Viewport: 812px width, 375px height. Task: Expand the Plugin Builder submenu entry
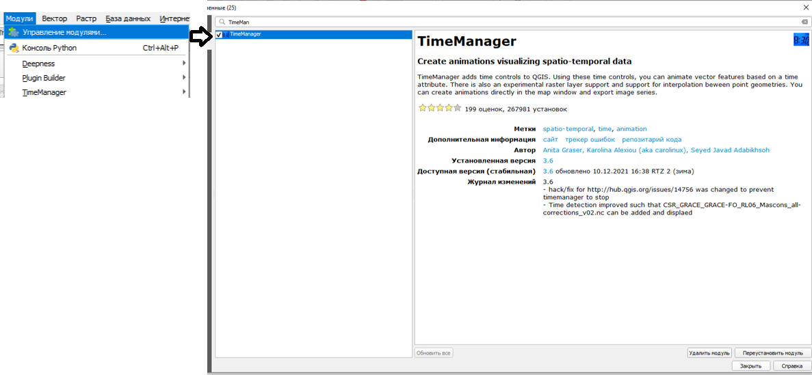pos(97,78)
